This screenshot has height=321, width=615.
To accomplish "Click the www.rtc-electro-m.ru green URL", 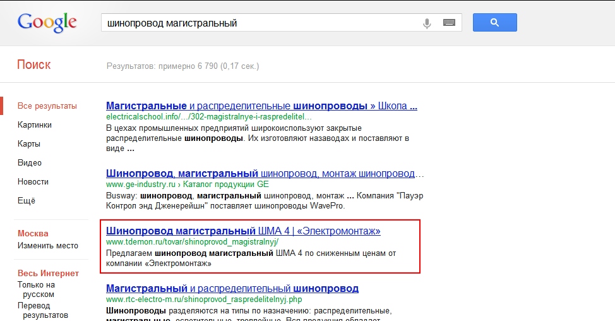I will coord(204,300).
